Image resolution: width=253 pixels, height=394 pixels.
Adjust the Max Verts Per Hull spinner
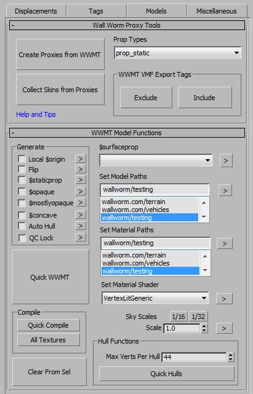pyautogui.click(x=231, y=357)
